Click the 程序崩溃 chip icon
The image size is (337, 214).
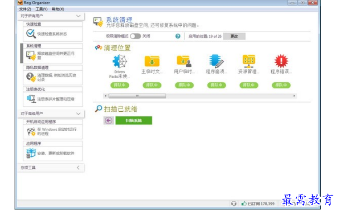click(216, 61)
